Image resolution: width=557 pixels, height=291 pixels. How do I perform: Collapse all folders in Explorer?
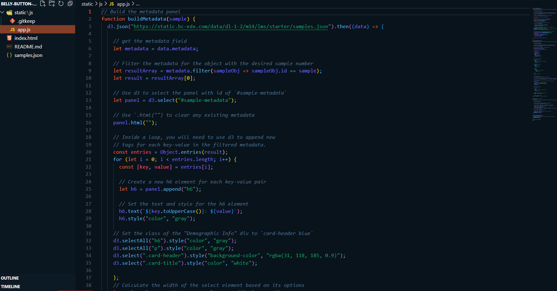(70, 4)
